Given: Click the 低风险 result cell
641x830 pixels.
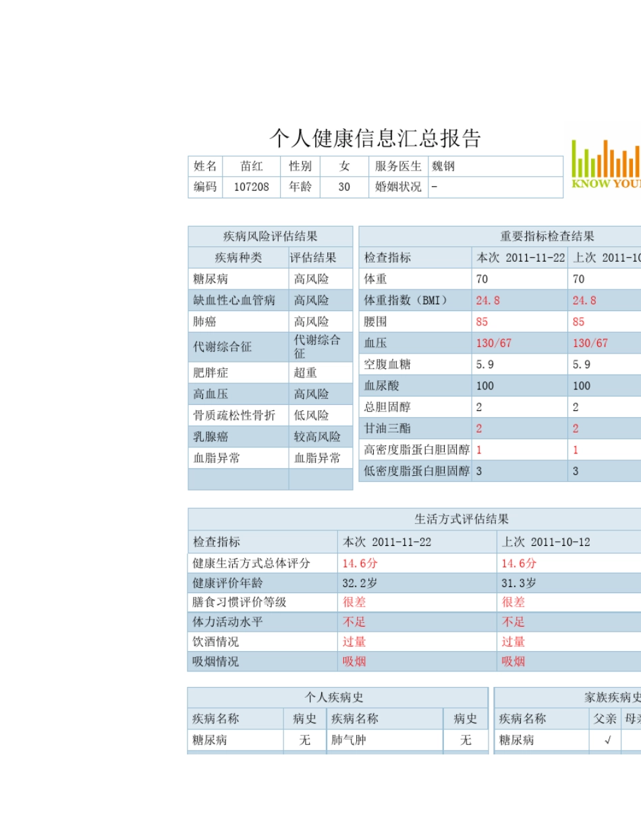Looking at the screenshot, I should (320, 416).
